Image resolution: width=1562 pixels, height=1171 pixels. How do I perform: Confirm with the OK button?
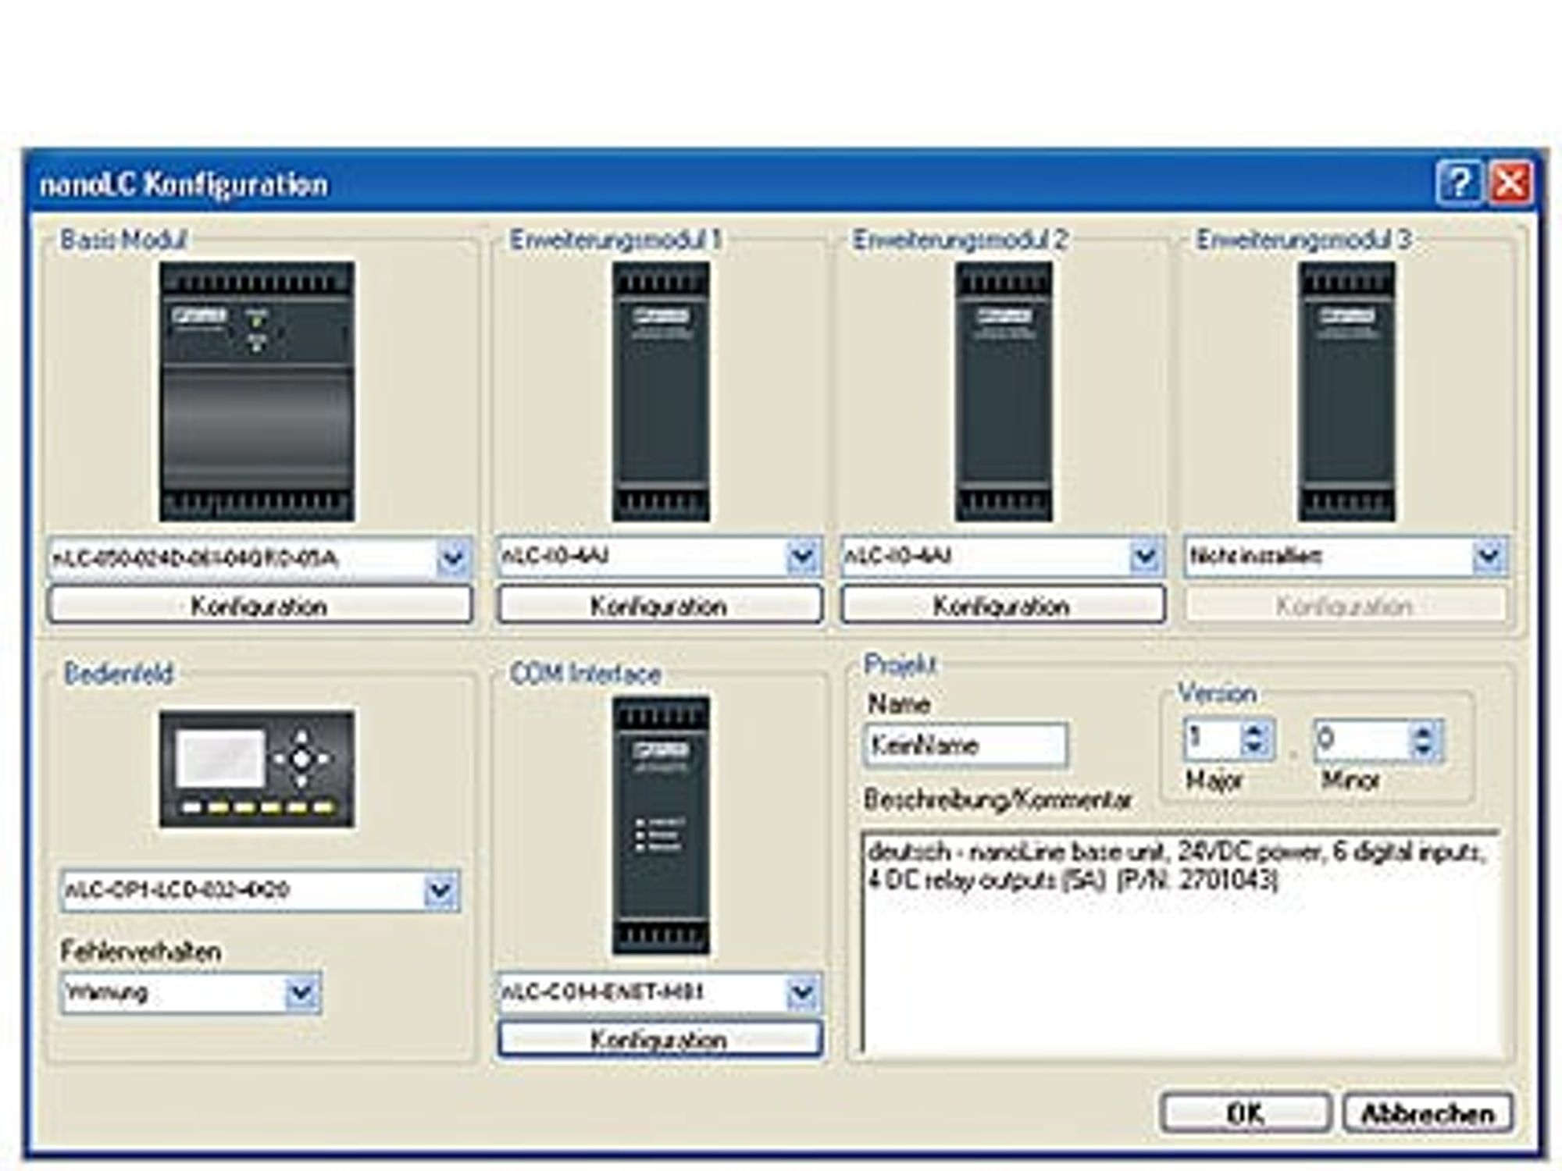point(1246,1113)
